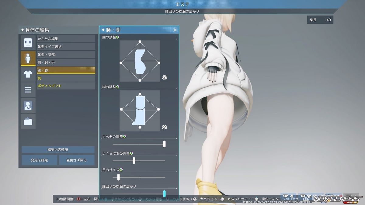Click the 腰の調整 label
This screenshot has width=365, height=205.
109,37
